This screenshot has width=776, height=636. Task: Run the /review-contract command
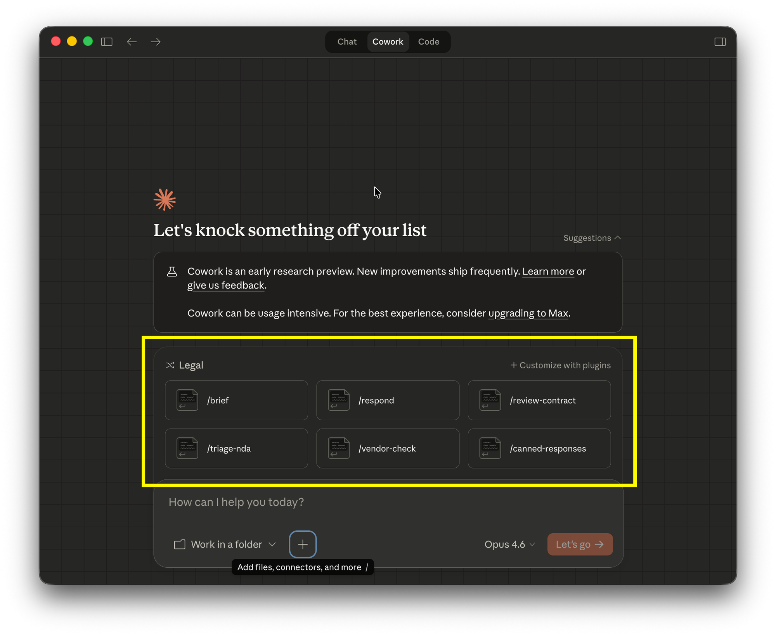pyautogui.click(x=539, y=400)
